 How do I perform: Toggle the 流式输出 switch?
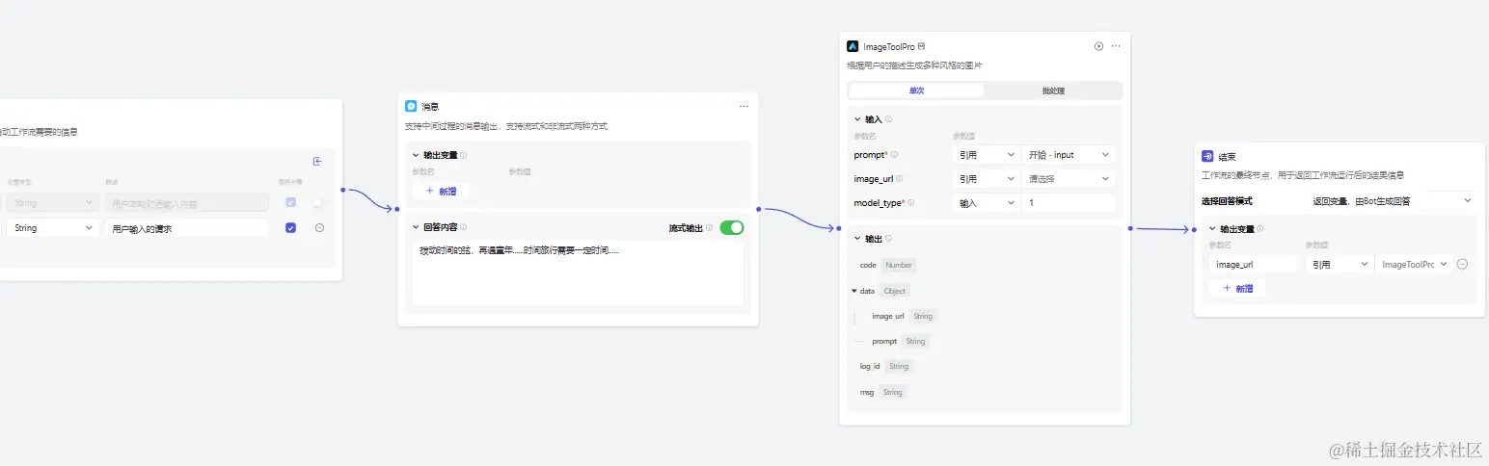tap(732, 228)
